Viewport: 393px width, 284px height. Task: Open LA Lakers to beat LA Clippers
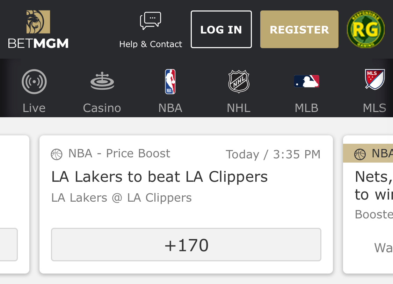click(159, 177)
